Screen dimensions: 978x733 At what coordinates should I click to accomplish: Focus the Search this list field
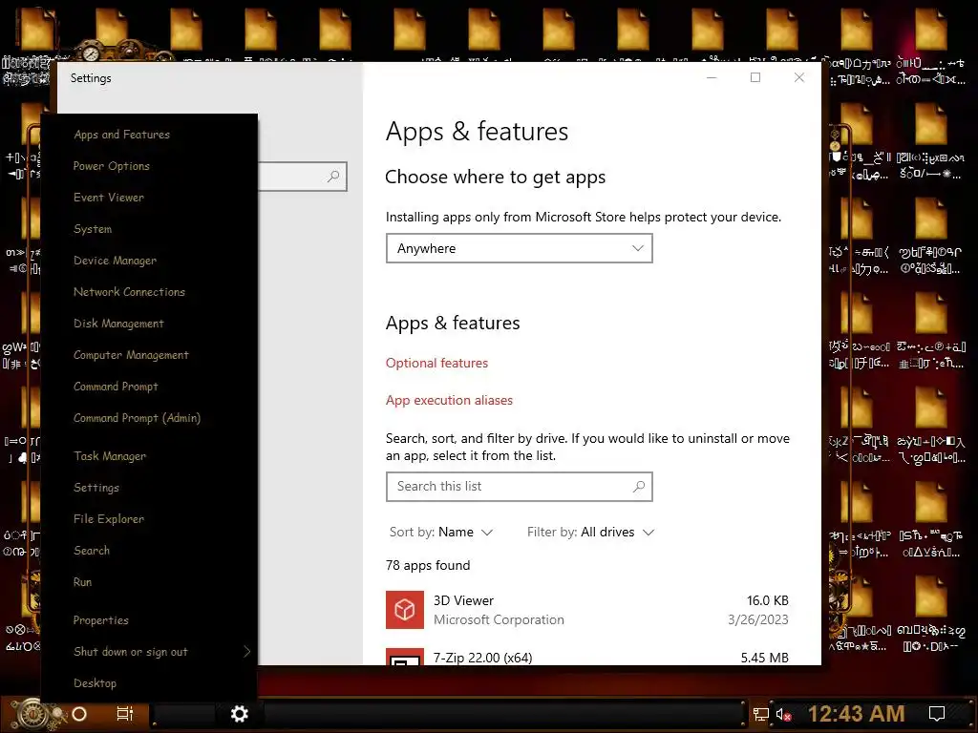pos(519,486)
